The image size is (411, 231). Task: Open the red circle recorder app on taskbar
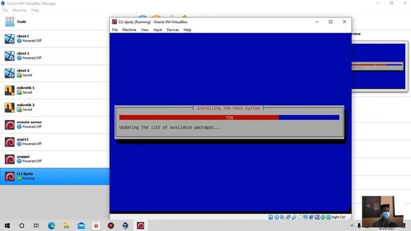111,225
